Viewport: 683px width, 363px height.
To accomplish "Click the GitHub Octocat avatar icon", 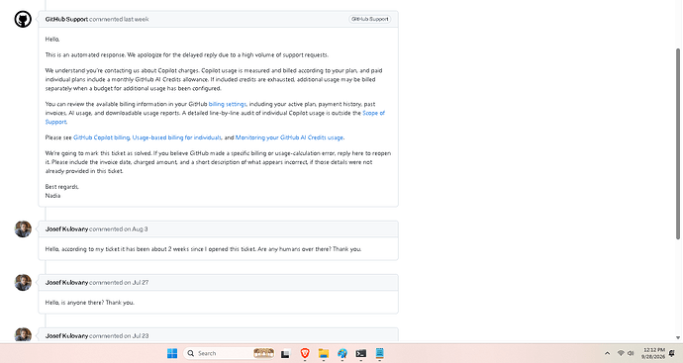I will pyautogui.click(x=23, y=19).
